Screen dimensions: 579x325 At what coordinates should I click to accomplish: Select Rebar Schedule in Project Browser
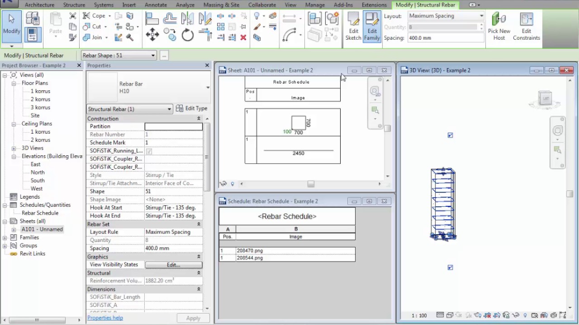point(40,213)
